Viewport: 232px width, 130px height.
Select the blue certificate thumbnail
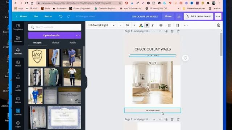click(x=65, y=117)
